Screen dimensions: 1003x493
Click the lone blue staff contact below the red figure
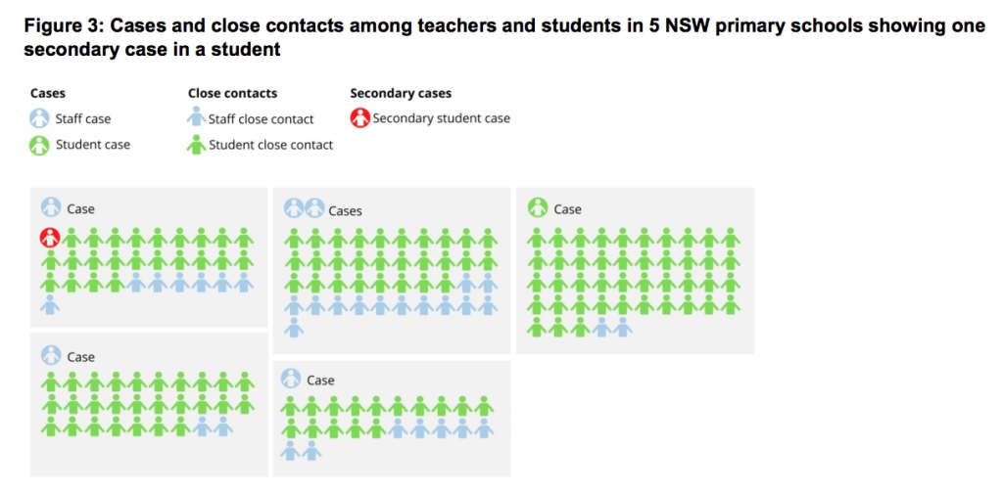coord(50,305)
